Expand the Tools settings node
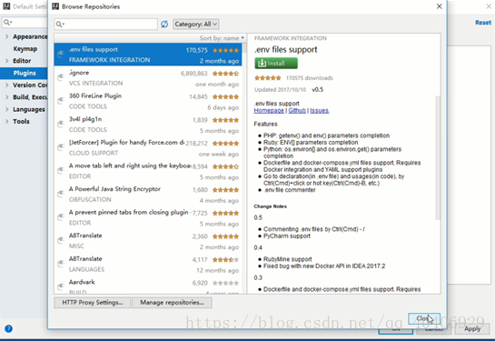The image size is (495, 341). tap(7, 121)
